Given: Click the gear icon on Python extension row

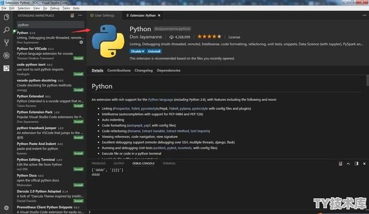Looking at the screenshot, I should coord(81,42).
